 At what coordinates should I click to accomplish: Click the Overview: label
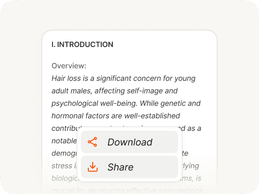click(69, 66)
